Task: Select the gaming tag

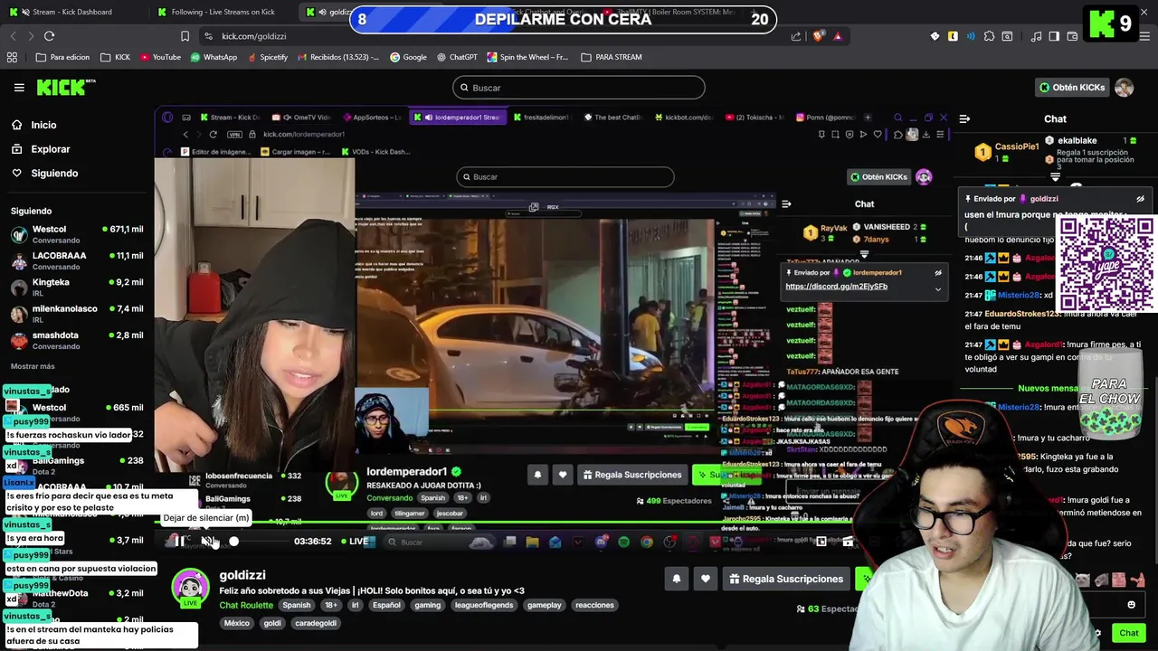Action: click(x=427, y=605)
